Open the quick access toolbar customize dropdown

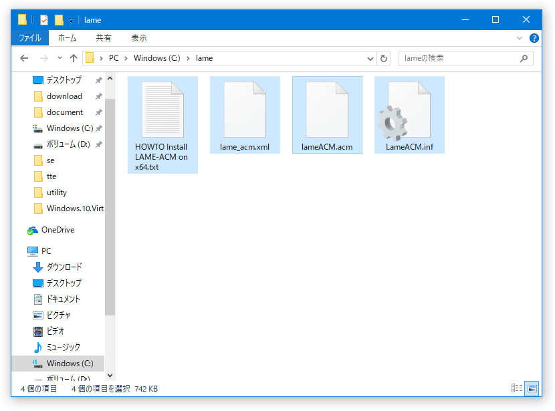pos(71,21)
